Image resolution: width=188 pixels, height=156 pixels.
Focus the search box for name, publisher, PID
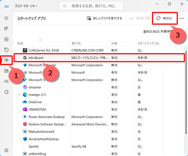click(x=91, y=6)
